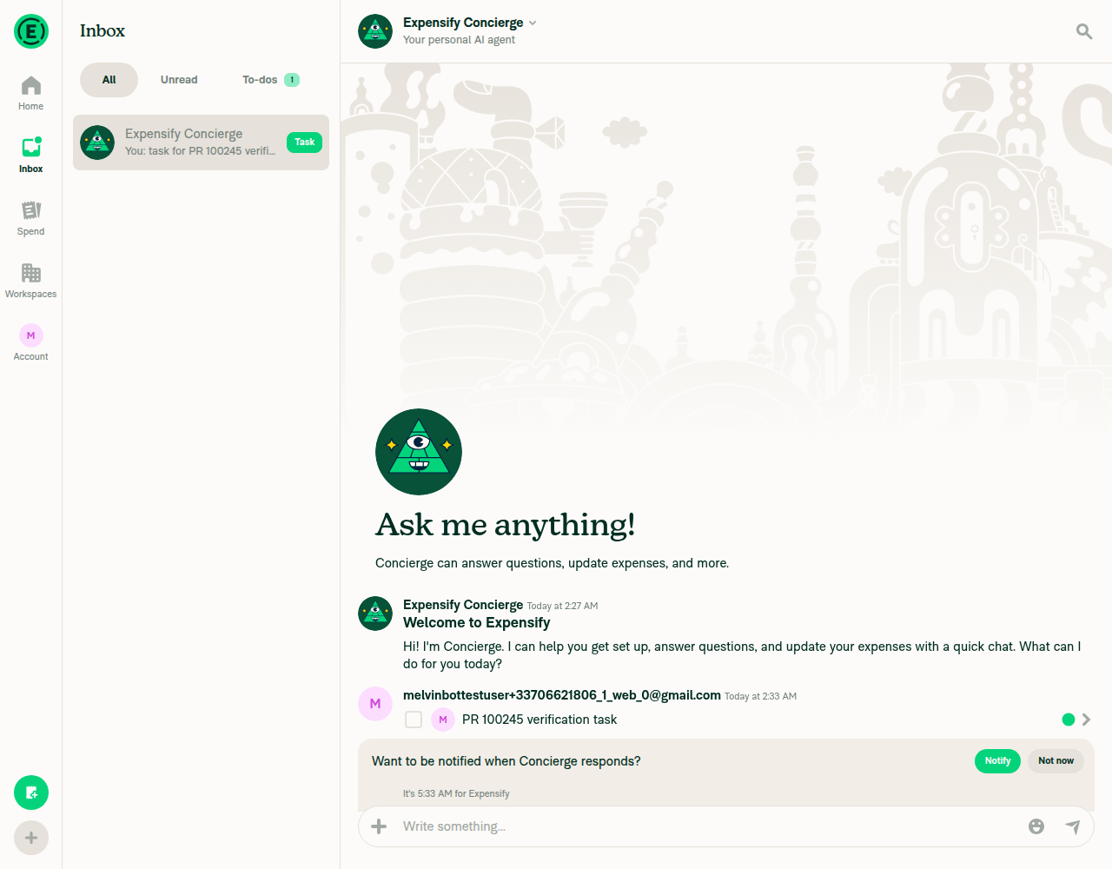This screenshot has width=1112, height=869.
Task: Click the Expensify Concierge header title
Action: (463, 23)
